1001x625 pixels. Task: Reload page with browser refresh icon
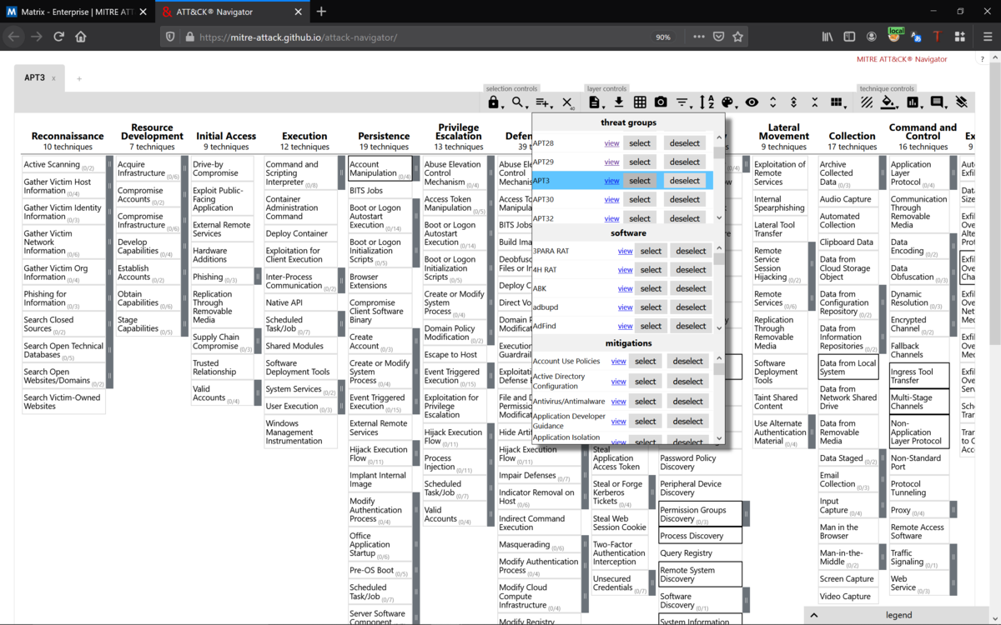pos(58,37)
